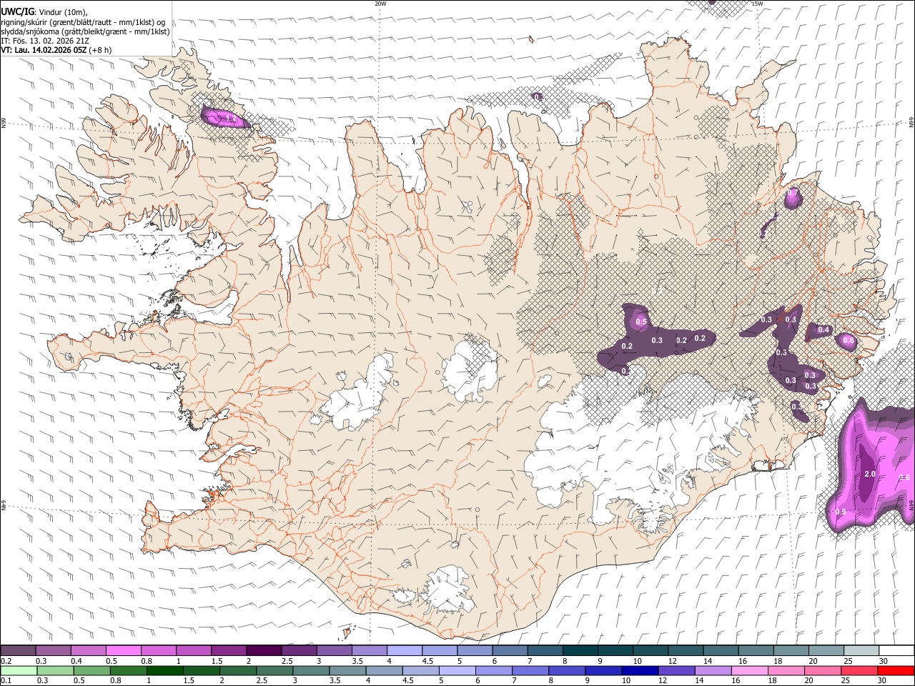
Task: Select the darkest purple swatch labeled 2
Action: [x=263, y=650]
